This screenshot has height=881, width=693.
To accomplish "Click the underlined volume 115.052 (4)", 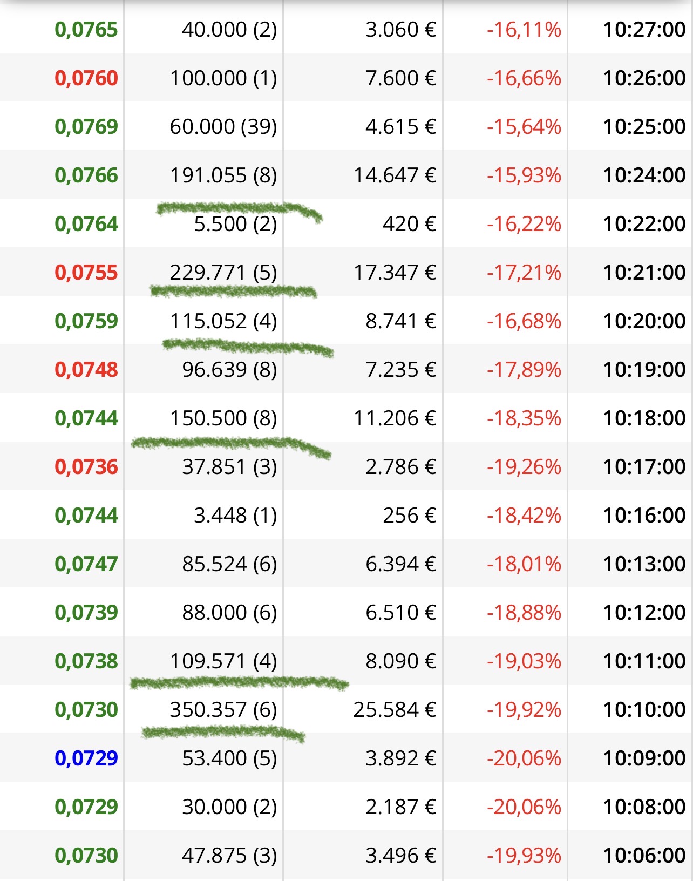I will click(x=223, y=321).
